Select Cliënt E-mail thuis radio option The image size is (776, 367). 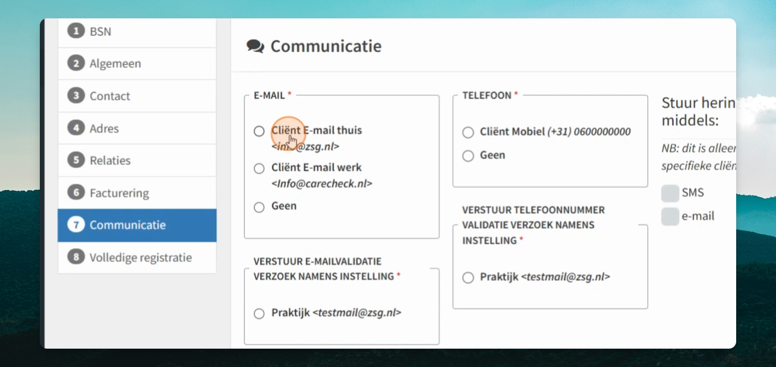(x=259, y=131)
